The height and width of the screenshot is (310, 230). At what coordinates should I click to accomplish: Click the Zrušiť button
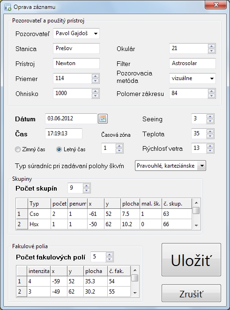coord(191,293)
